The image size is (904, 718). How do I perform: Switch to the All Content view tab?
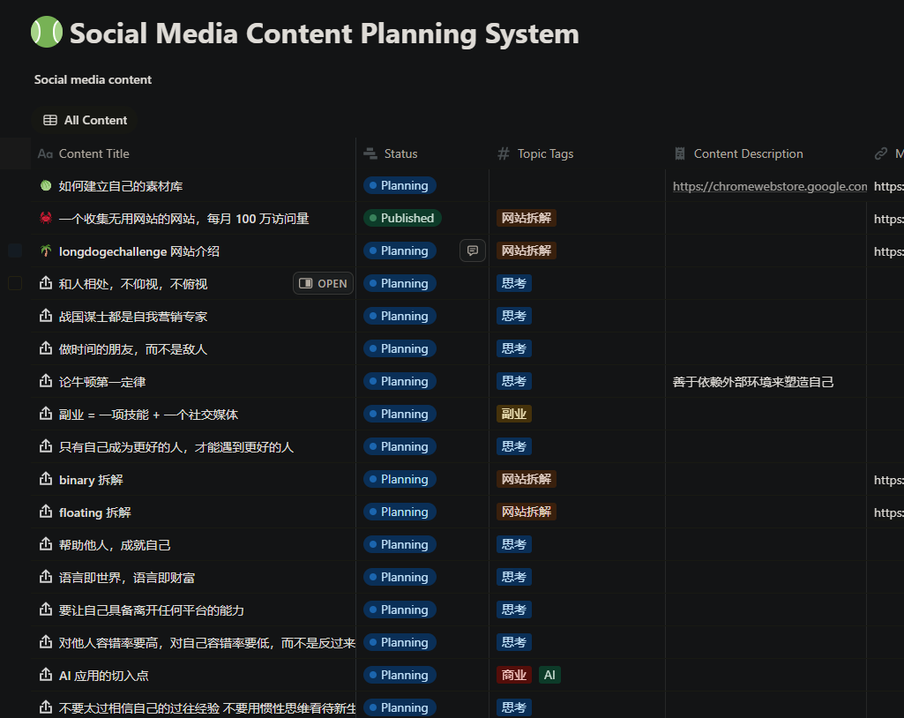(86, 120)
